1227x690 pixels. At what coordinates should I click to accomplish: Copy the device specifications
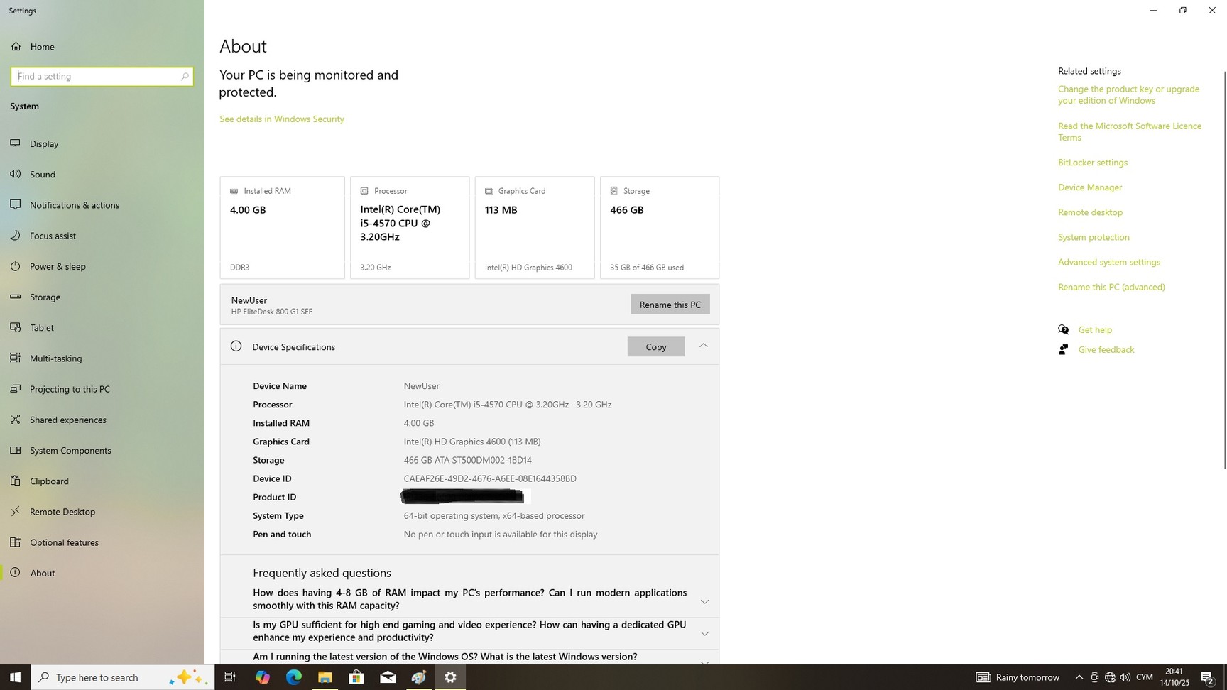point(655,346)
